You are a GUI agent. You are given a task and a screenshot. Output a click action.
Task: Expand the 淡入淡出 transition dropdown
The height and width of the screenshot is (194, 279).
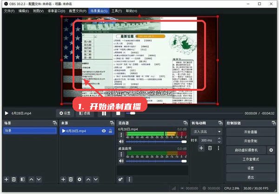(206, 131)
